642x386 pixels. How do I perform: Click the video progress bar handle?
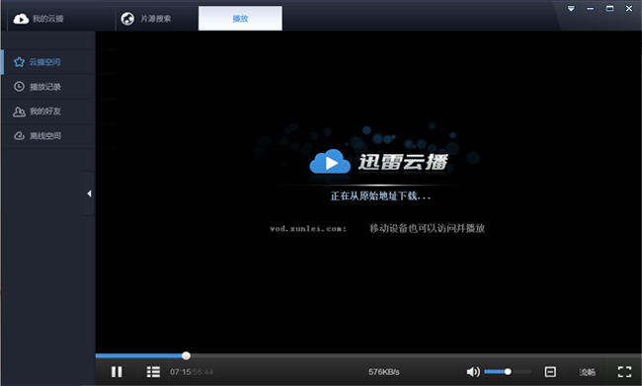click(x=186, y=355)
